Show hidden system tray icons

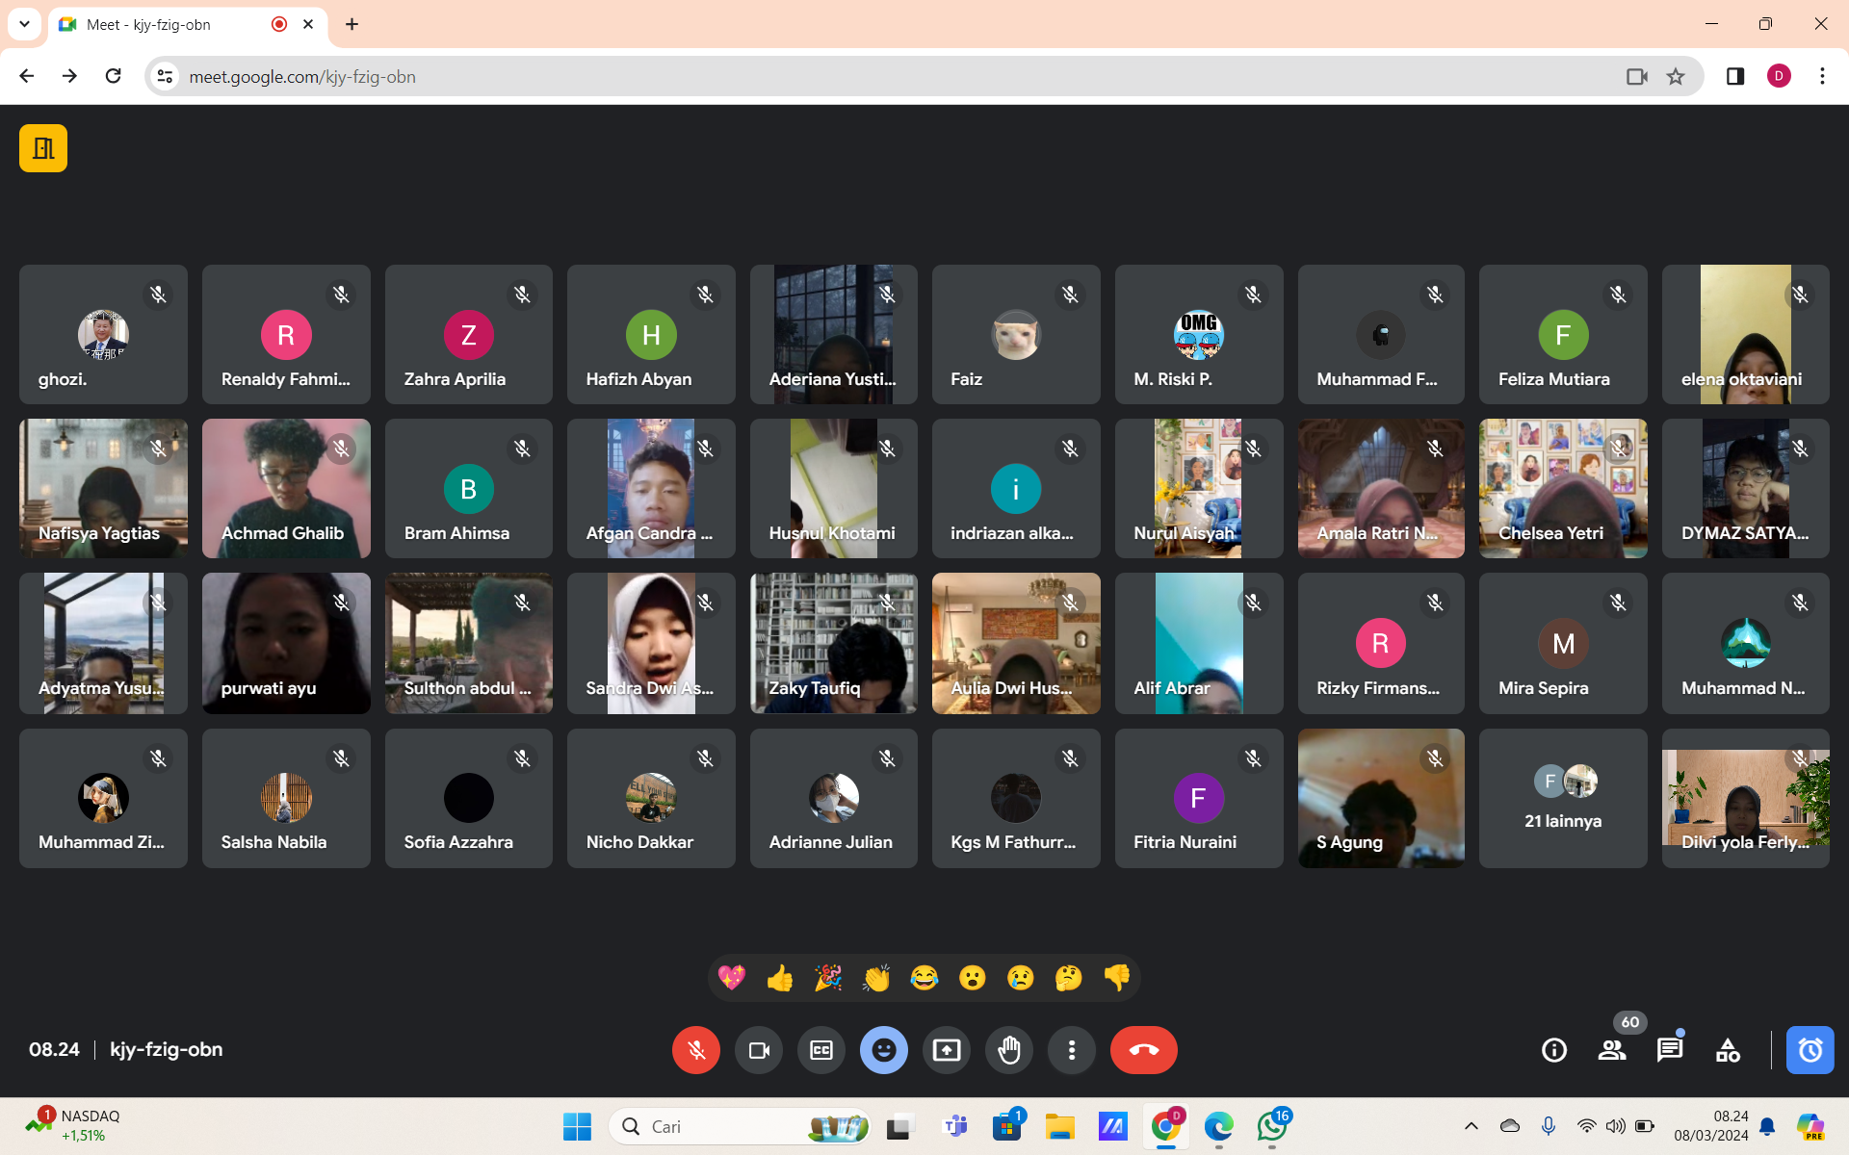(1471, 1126)
